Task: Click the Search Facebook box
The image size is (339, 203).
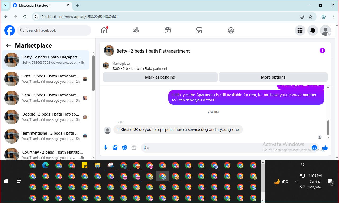Action: 54,30
